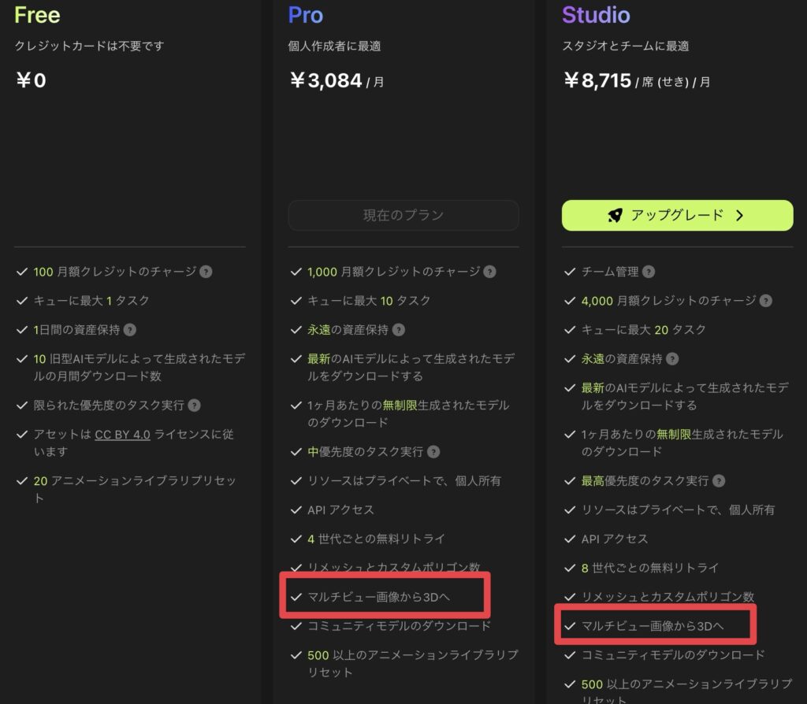Click 4 世代ごとの無料リトライ feature

coord(376,539)
